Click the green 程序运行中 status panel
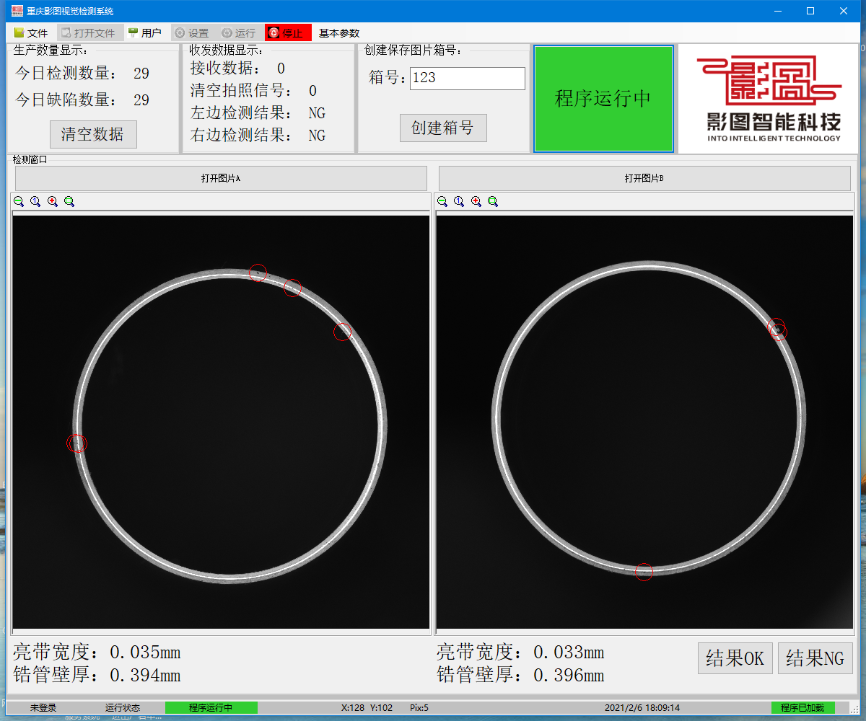The height and width of the screenshot is (721, 866). tap(603, 99)
